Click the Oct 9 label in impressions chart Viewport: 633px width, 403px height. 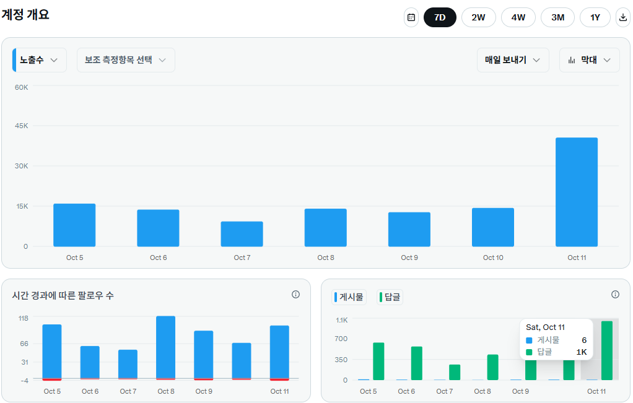pyautogui.click(x=409, y=258)
